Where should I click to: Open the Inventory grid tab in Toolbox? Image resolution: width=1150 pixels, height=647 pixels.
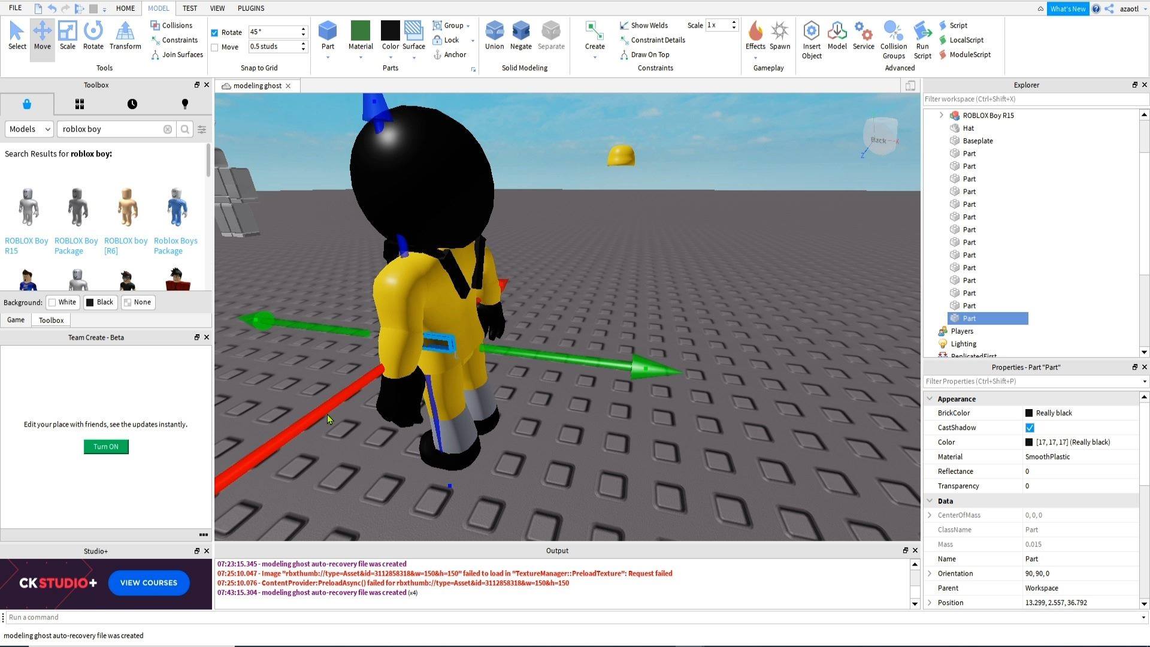(80, 104)
